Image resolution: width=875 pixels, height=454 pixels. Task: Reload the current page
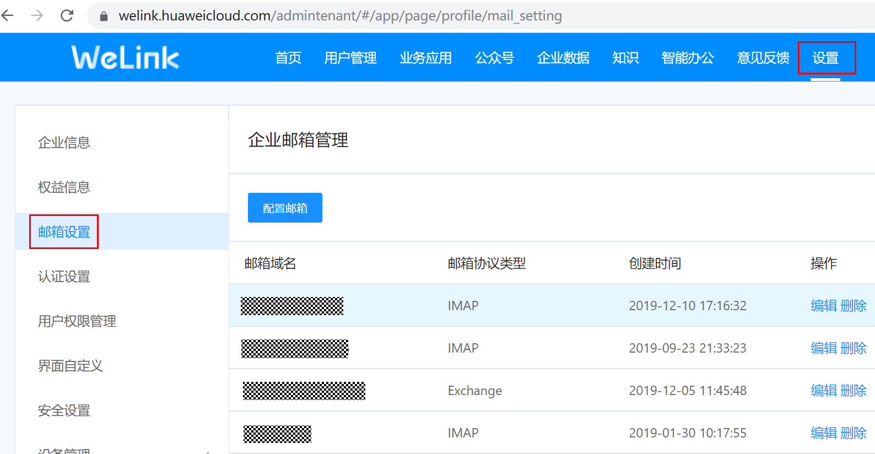click(x=67, y=15)
